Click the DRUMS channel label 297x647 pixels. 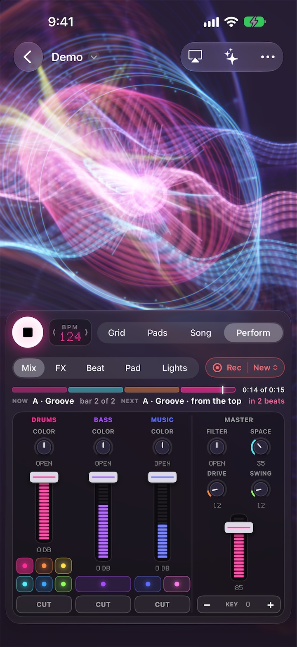point(44,420)
